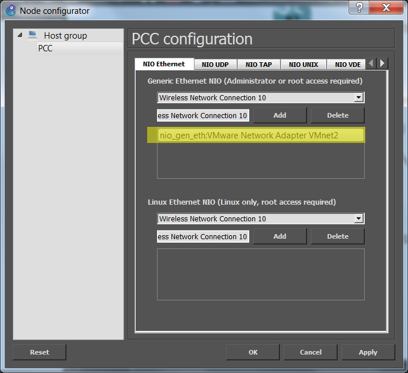
Task: Switch to the NIO TAP tab
Action: [x=259, y=65]
